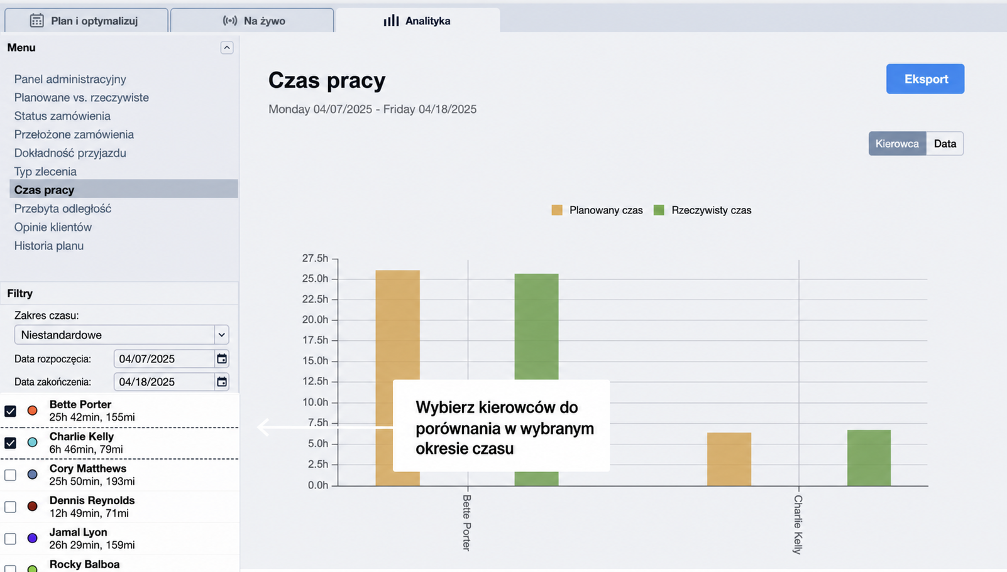
Task: Uncheck the Charlie Kelly checkbox
Action: (x=10, y=443)
